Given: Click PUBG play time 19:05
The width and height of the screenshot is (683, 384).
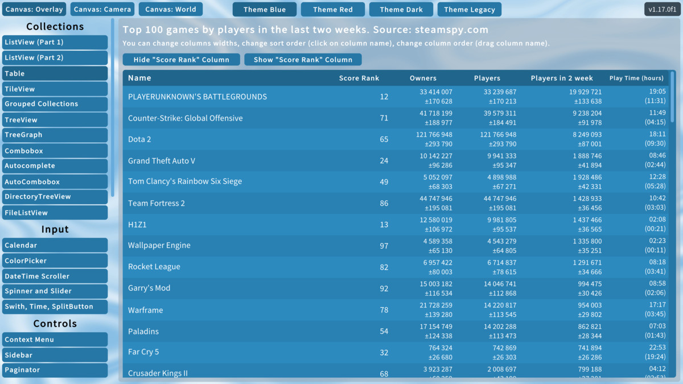Looking at the screenshot, I should coord(657,92).
